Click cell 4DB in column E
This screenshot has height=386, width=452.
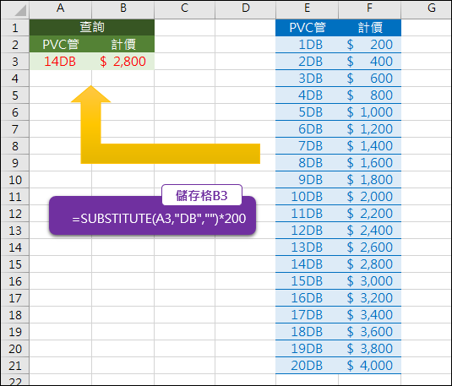[x=307, y=95]
